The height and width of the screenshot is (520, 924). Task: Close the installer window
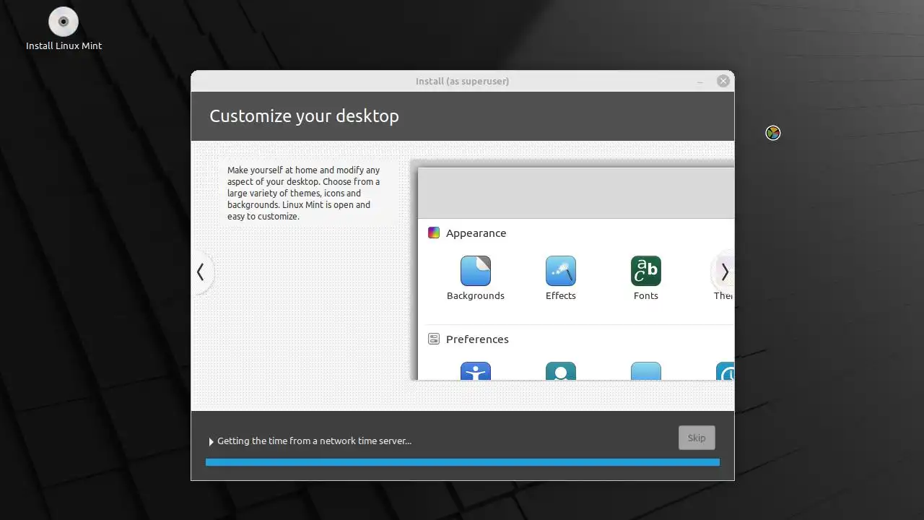tap(723, 81)
